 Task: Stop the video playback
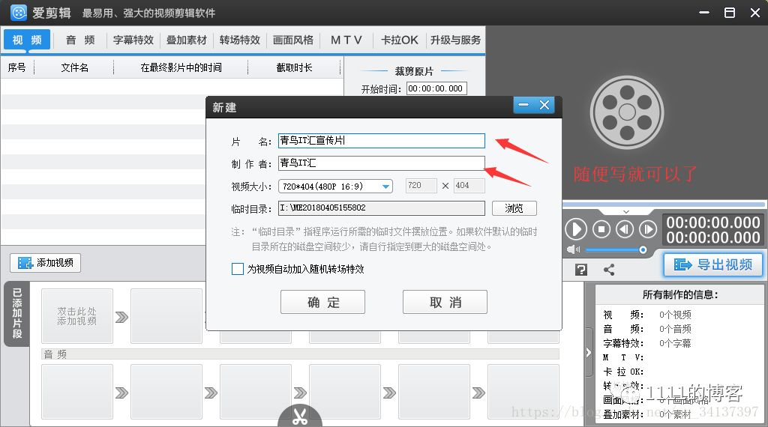[601, 229]
